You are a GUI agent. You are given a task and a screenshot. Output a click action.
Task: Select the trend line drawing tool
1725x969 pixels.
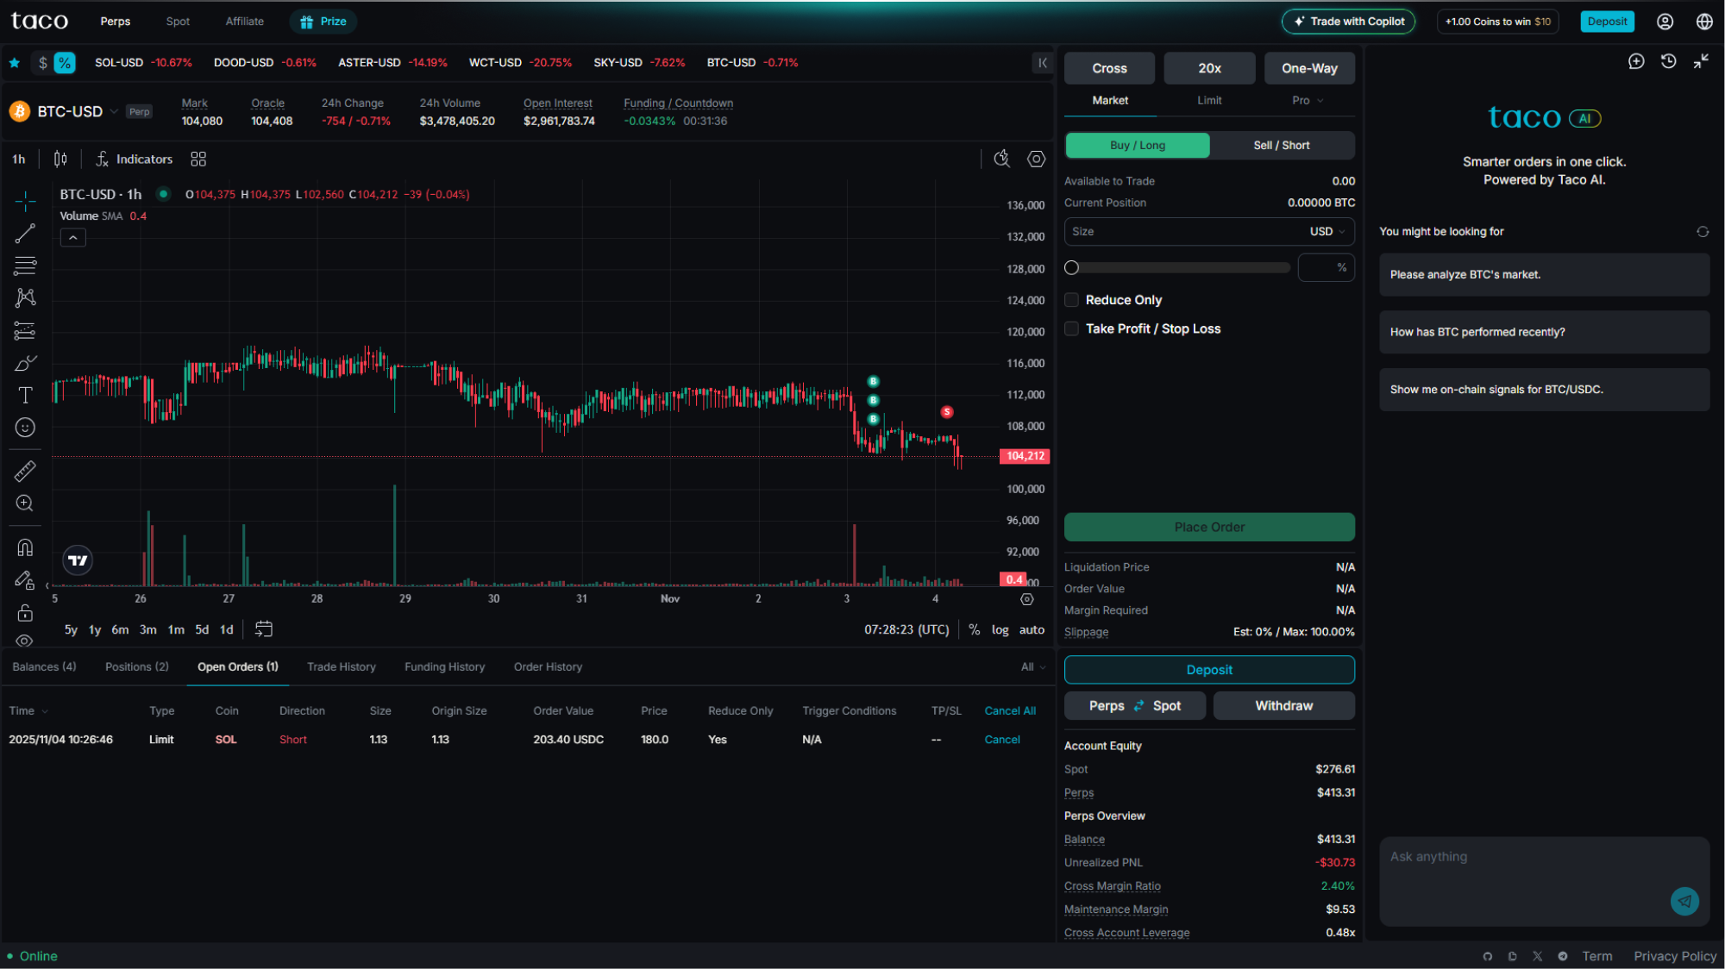[25, 233]
